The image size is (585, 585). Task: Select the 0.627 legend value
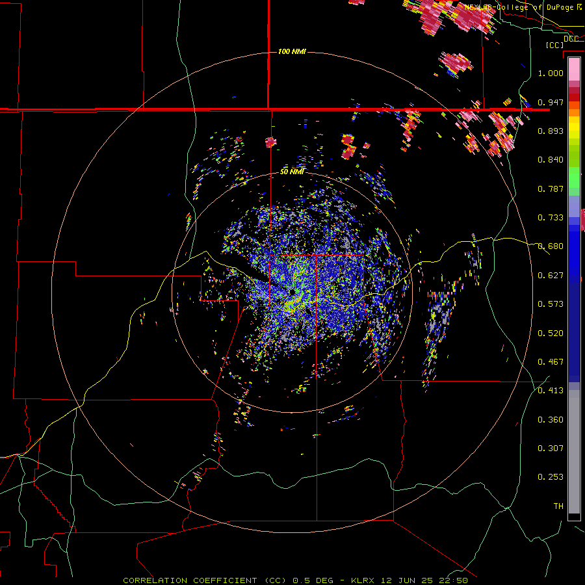pos(551,276)
